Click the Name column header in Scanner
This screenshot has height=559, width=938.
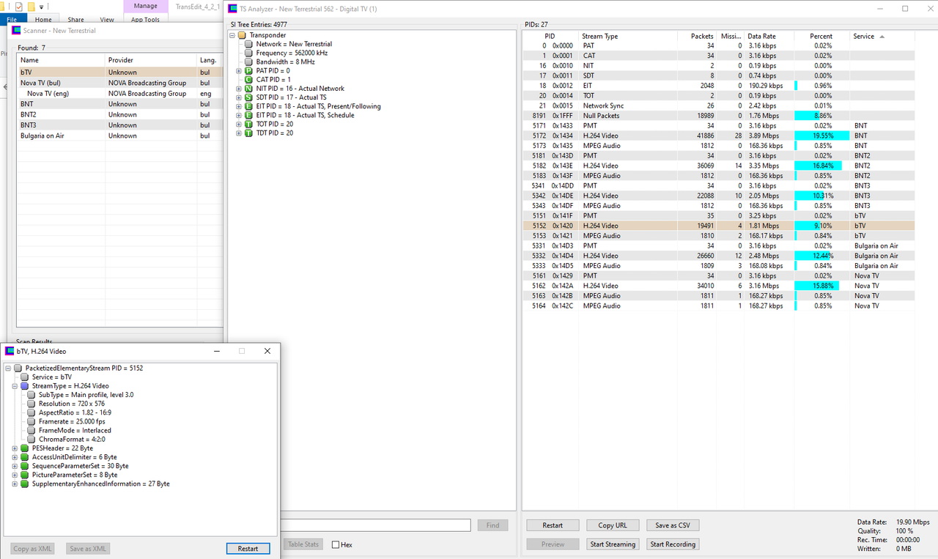[x=61, y=60]
